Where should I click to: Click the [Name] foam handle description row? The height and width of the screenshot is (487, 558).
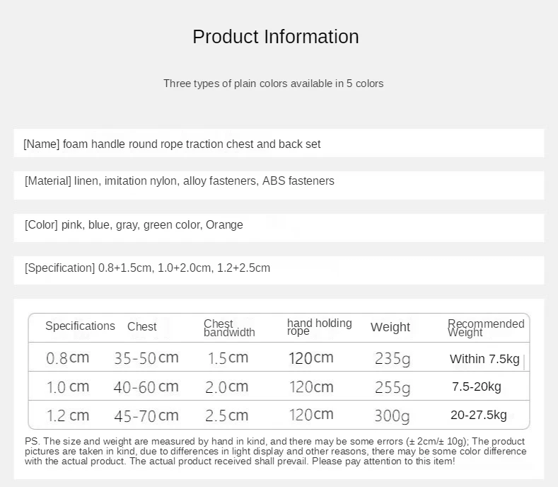[x=172, y=144]
